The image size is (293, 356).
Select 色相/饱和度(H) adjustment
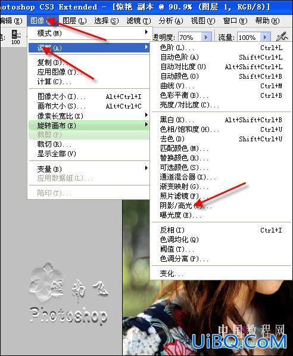tap(222, 129)
